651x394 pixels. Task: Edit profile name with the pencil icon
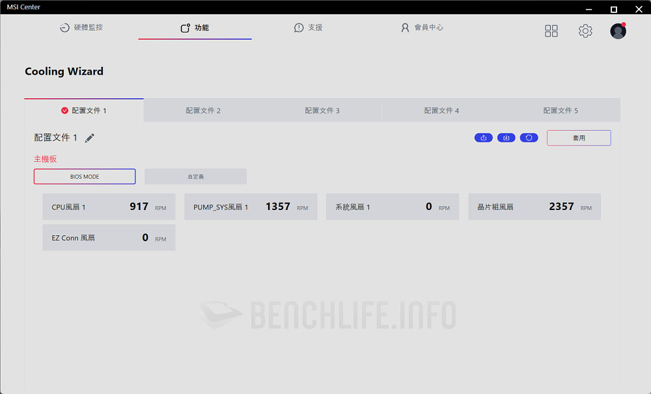pyautogui.click(x=90, y=138)
